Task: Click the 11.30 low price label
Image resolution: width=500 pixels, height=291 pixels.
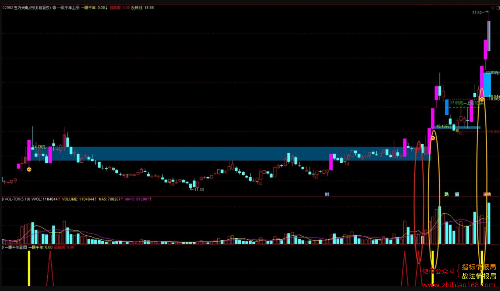Action: 199,189
